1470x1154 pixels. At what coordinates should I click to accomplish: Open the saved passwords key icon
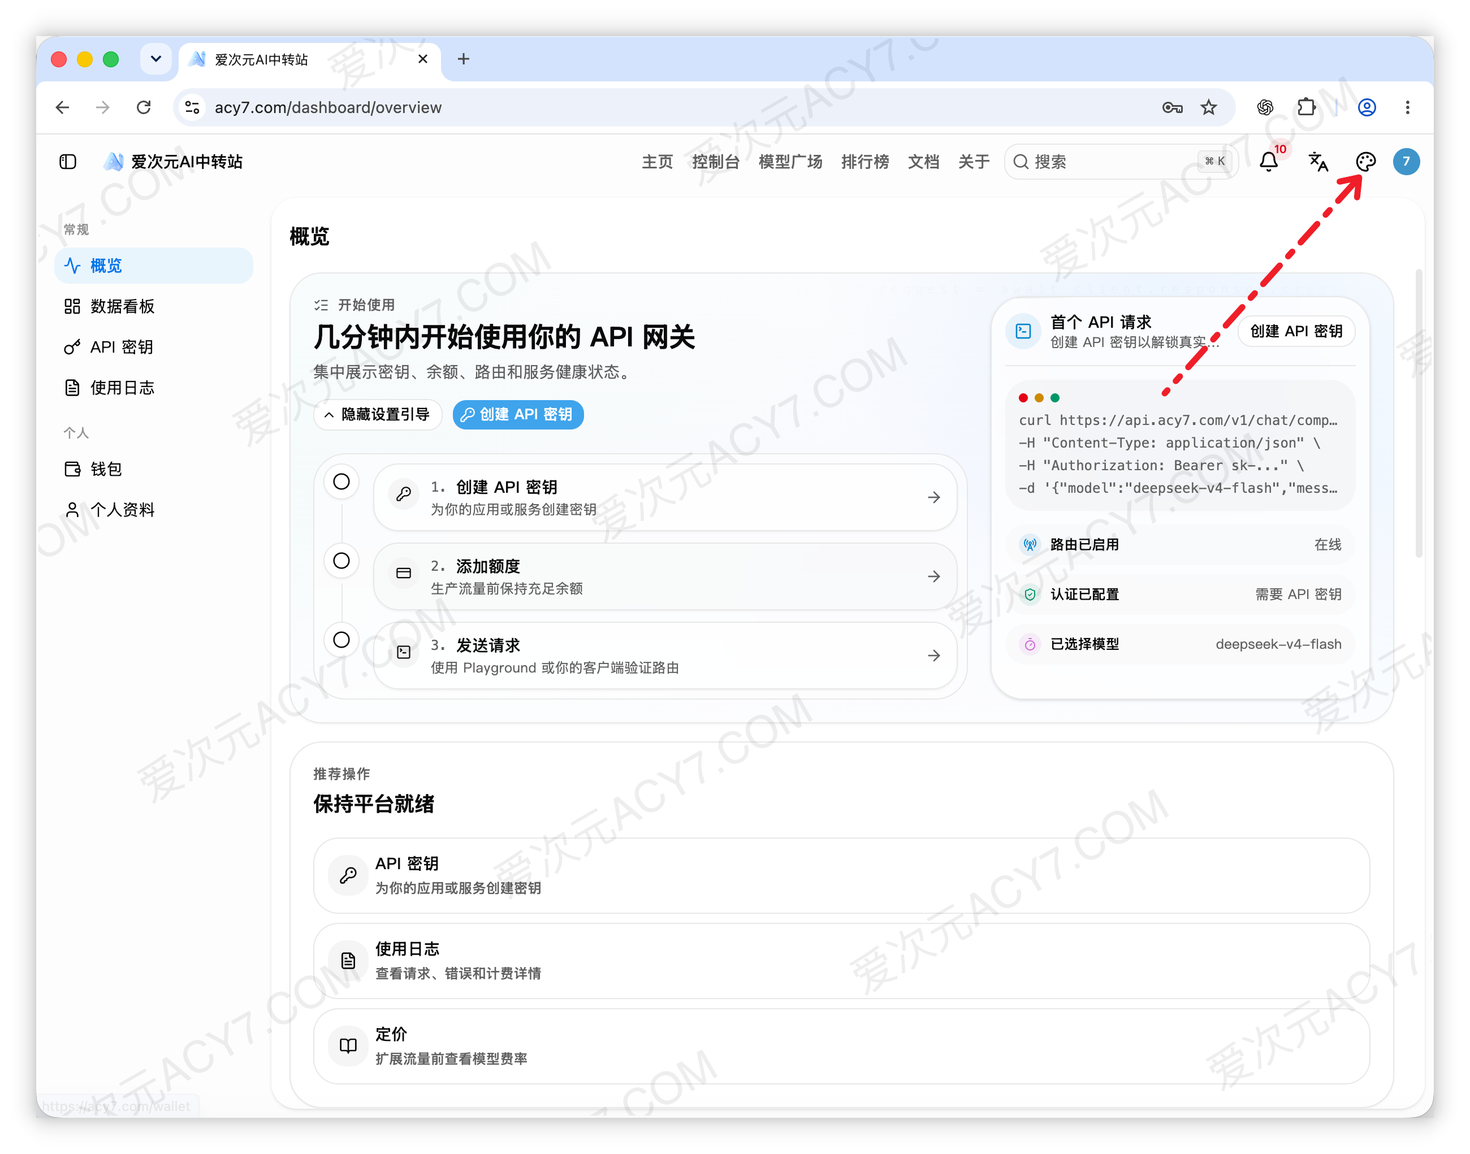[1172, 107]
